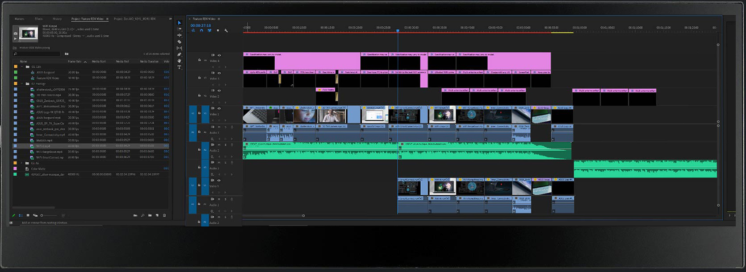Hide the Video 4 track output eye
This screenshot has height=272, width=746.
click(219, 55)
